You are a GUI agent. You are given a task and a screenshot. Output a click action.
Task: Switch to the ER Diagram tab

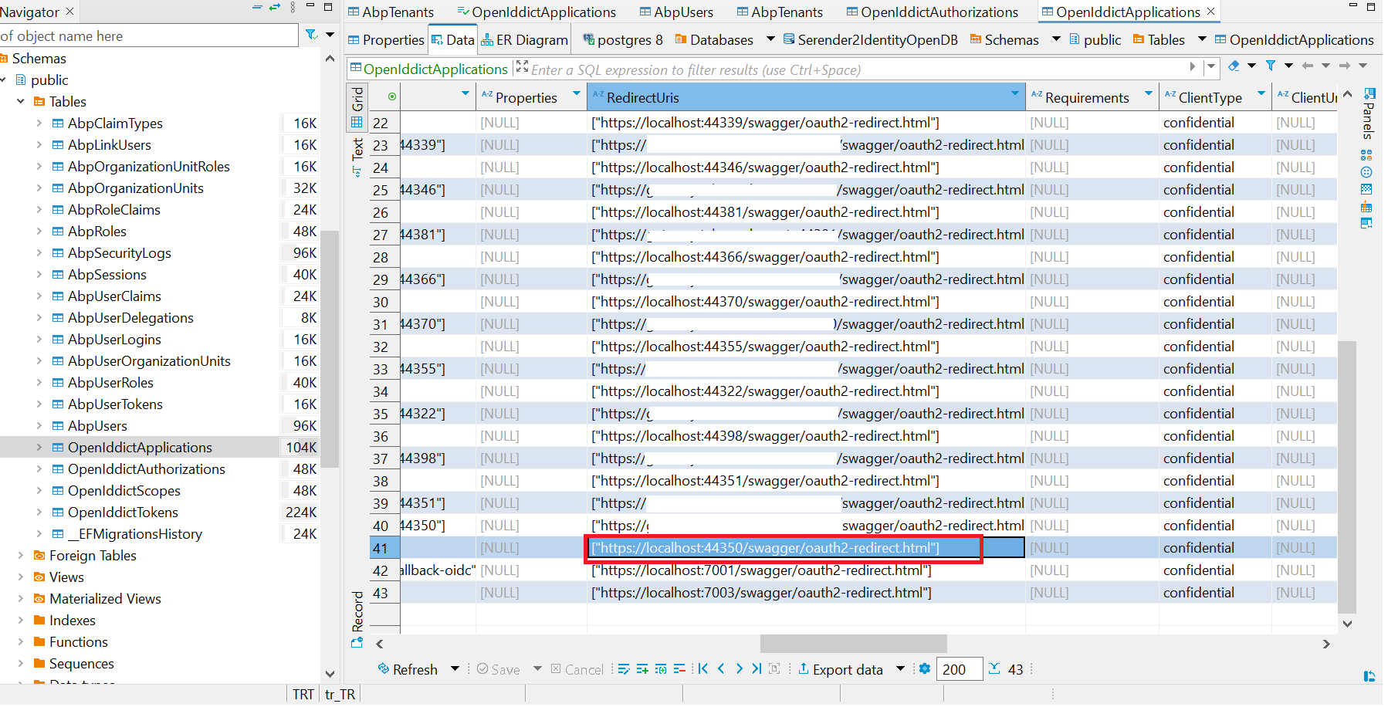(525, 40)
